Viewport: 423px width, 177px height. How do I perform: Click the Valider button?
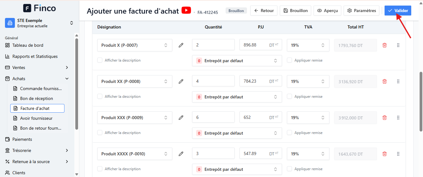[x=398, y=11]
